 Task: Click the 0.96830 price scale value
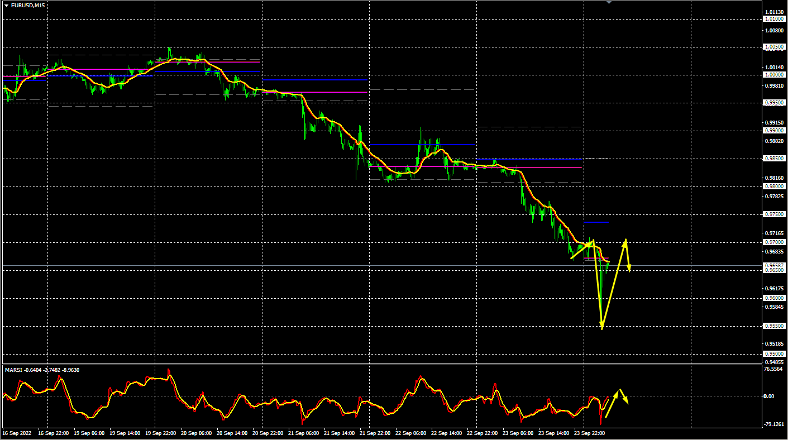pyautogui.click(x=773, y=251)
